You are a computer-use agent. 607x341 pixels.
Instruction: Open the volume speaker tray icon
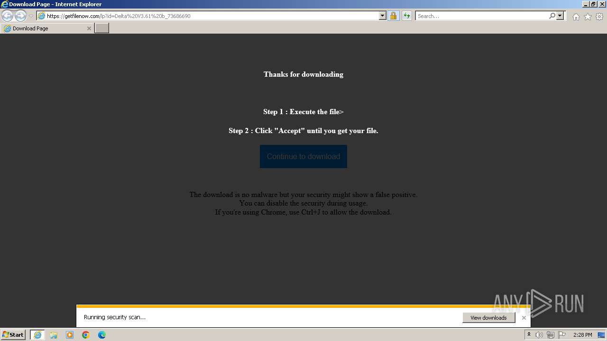[539, 335]
